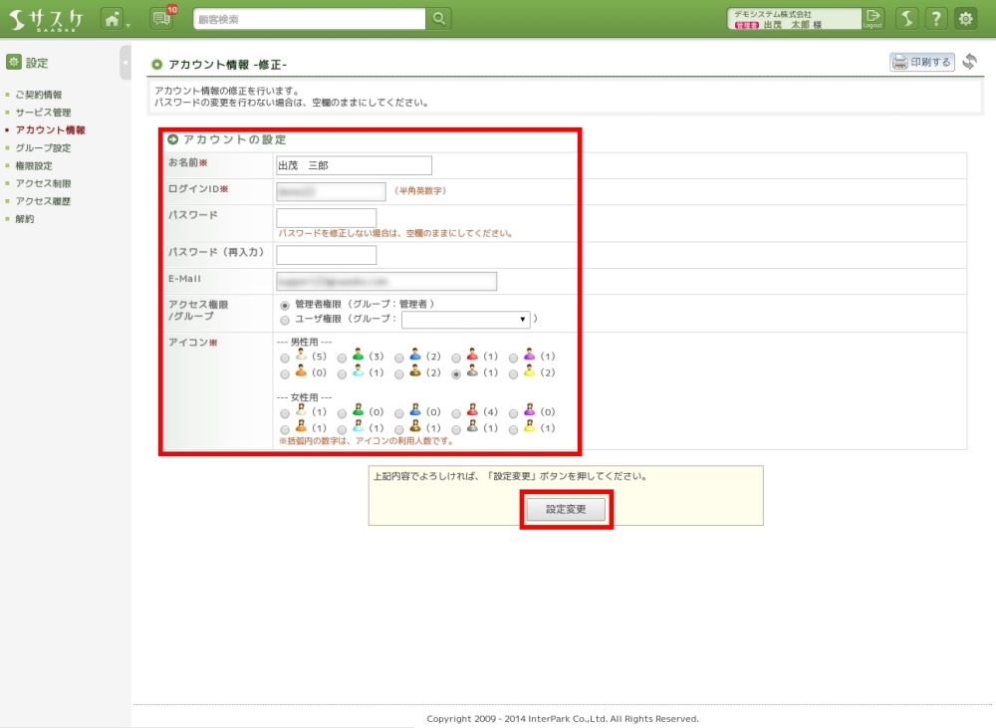Open the user group dropdown
996x728 pixels.
click(x=465, y=319)
